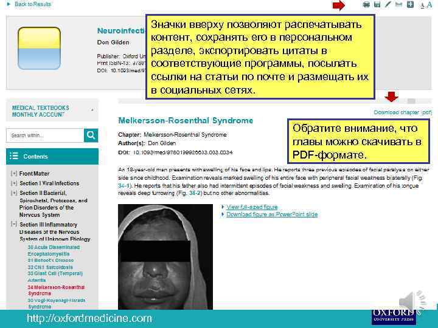Click the email envelope icon
The height and width of the screenshot is (328, 438).
tap(398, 4)
